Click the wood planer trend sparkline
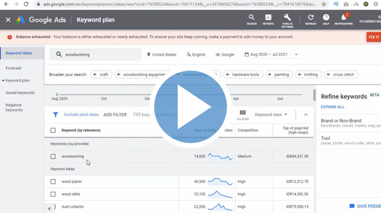This screenshot has width=381, height=213. point(220,182)
